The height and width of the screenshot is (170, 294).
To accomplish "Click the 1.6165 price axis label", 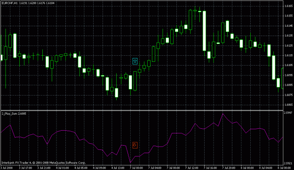I will click(x=288, y=6).
